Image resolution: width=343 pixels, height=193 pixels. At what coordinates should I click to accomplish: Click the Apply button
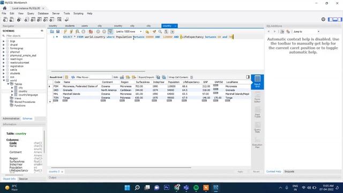click(x=240, y=172)
